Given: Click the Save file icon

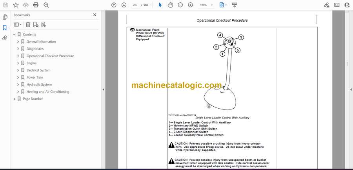Looking at the screenshot, I should tap(5, 5).
